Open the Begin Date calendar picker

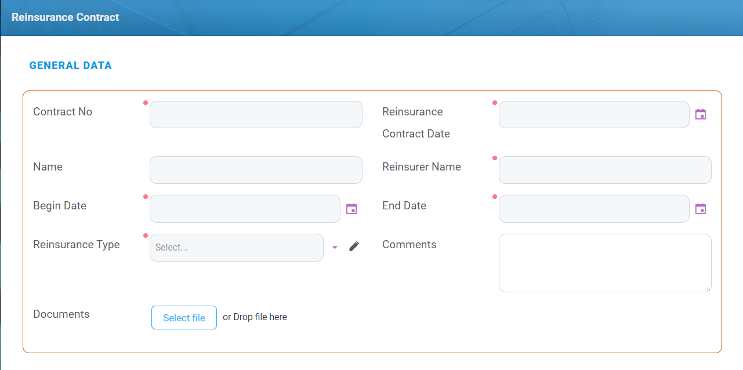[x=351, y=209]
